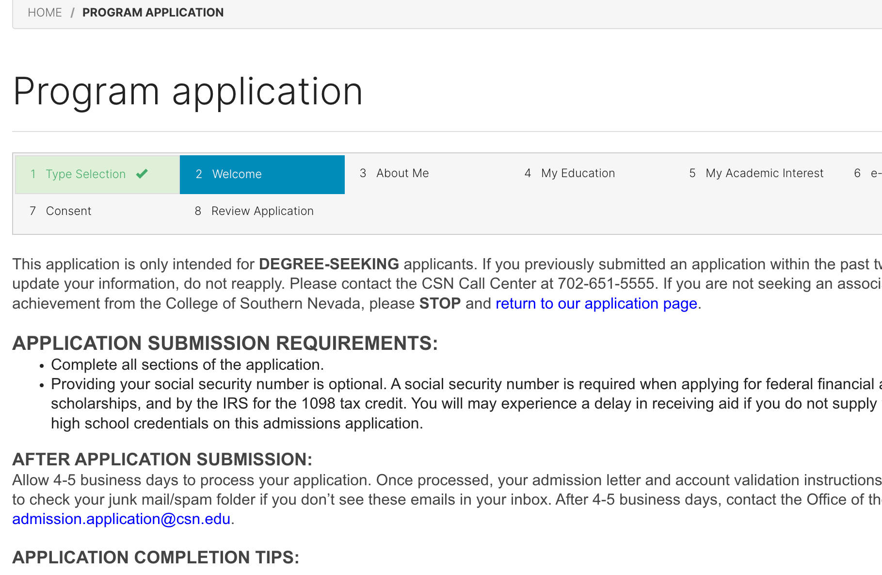Click the 'Complete all sections' bullet item
Image resolution: width=882 pixels, height=575 pixels.
tap(187, 365)
